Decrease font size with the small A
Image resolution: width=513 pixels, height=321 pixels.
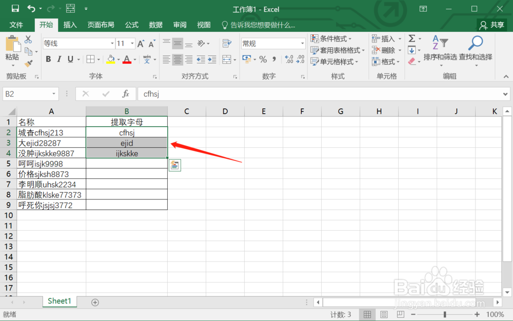click(x=151, y=44)
